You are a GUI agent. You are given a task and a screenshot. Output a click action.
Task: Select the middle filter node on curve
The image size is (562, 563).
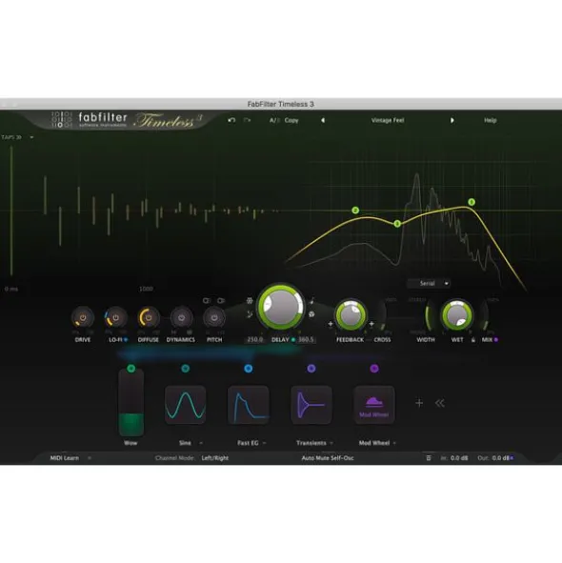(x=397, y=224)
